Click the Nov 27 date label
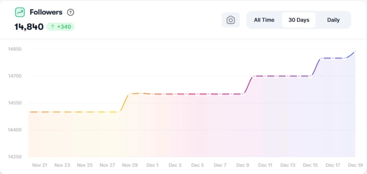 coord(107,165)
